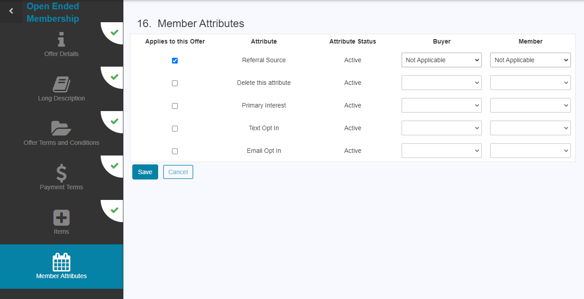The image size is (584, 299).
Task: Click the Active status for Email Opt In
Action: [353, 151]
